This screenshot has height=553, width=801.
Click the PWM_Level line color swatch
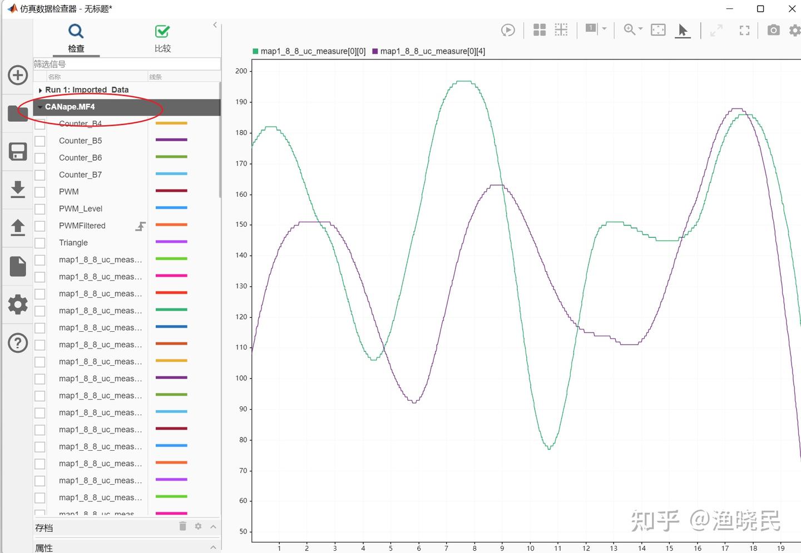171,208
